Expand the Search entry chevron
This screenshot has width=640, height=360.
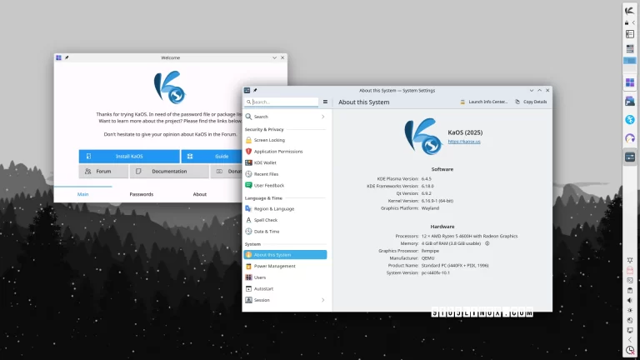[x=322, y=117]
